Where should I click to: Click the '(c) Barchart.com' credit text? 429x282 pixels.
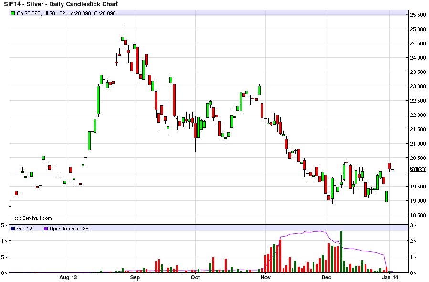point(33,218)
